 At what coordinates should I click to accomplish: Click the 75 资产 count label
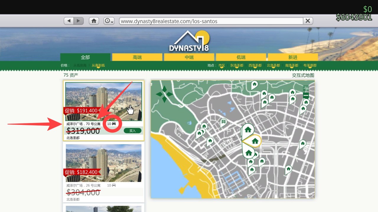pyautogui.click(x=71, y=75)
